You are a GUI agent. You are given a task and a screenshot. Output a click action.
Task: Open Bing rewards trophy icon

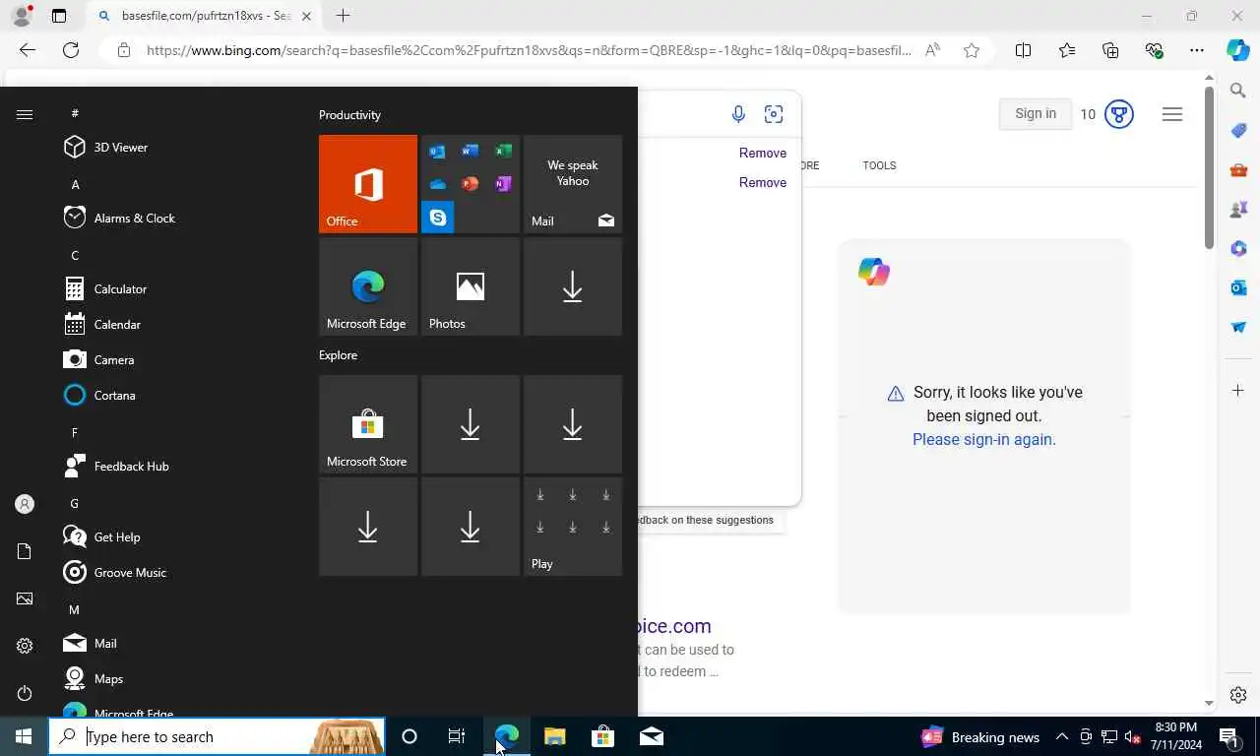pos(1118,114)
